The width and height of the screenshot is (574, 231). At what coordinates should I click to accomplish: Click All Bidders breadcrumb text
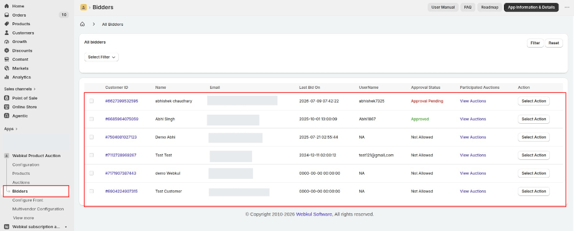(x=113, y=25)
